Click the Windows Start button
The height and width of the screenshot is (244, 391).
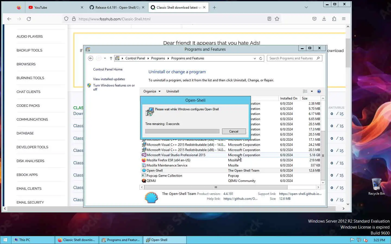[x=5, y=240]
